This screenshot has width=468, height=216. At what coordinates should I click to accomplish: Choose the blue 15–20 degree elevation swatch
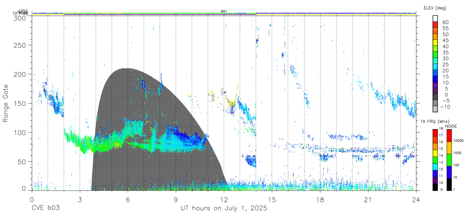coord(435,73)
